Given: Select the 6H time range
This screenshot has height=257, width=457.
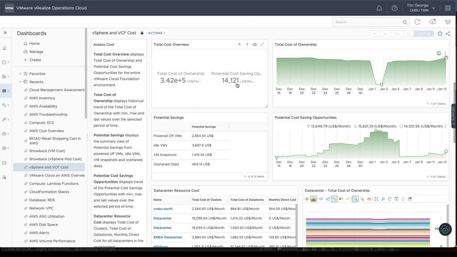Looking at the screenshot, I should click(x=385, y=34).
